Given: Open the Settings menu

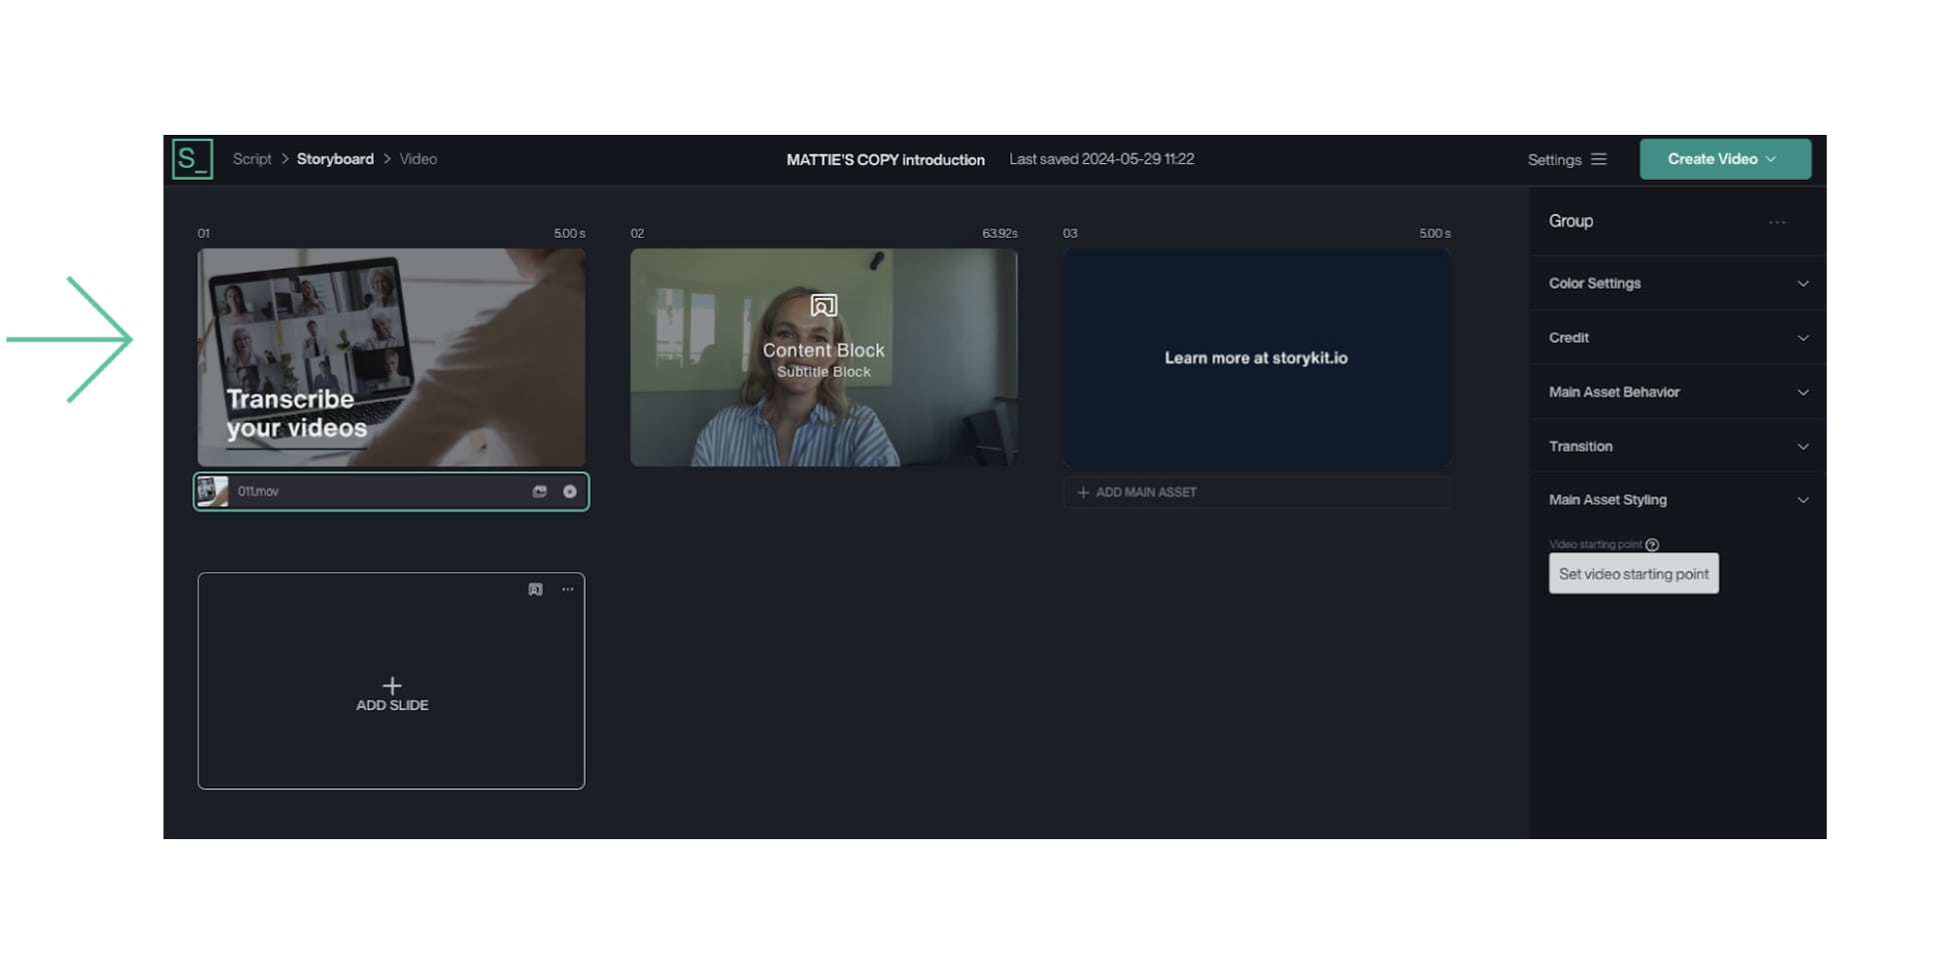Looking at the screenshot, I should coord(1566,160).
